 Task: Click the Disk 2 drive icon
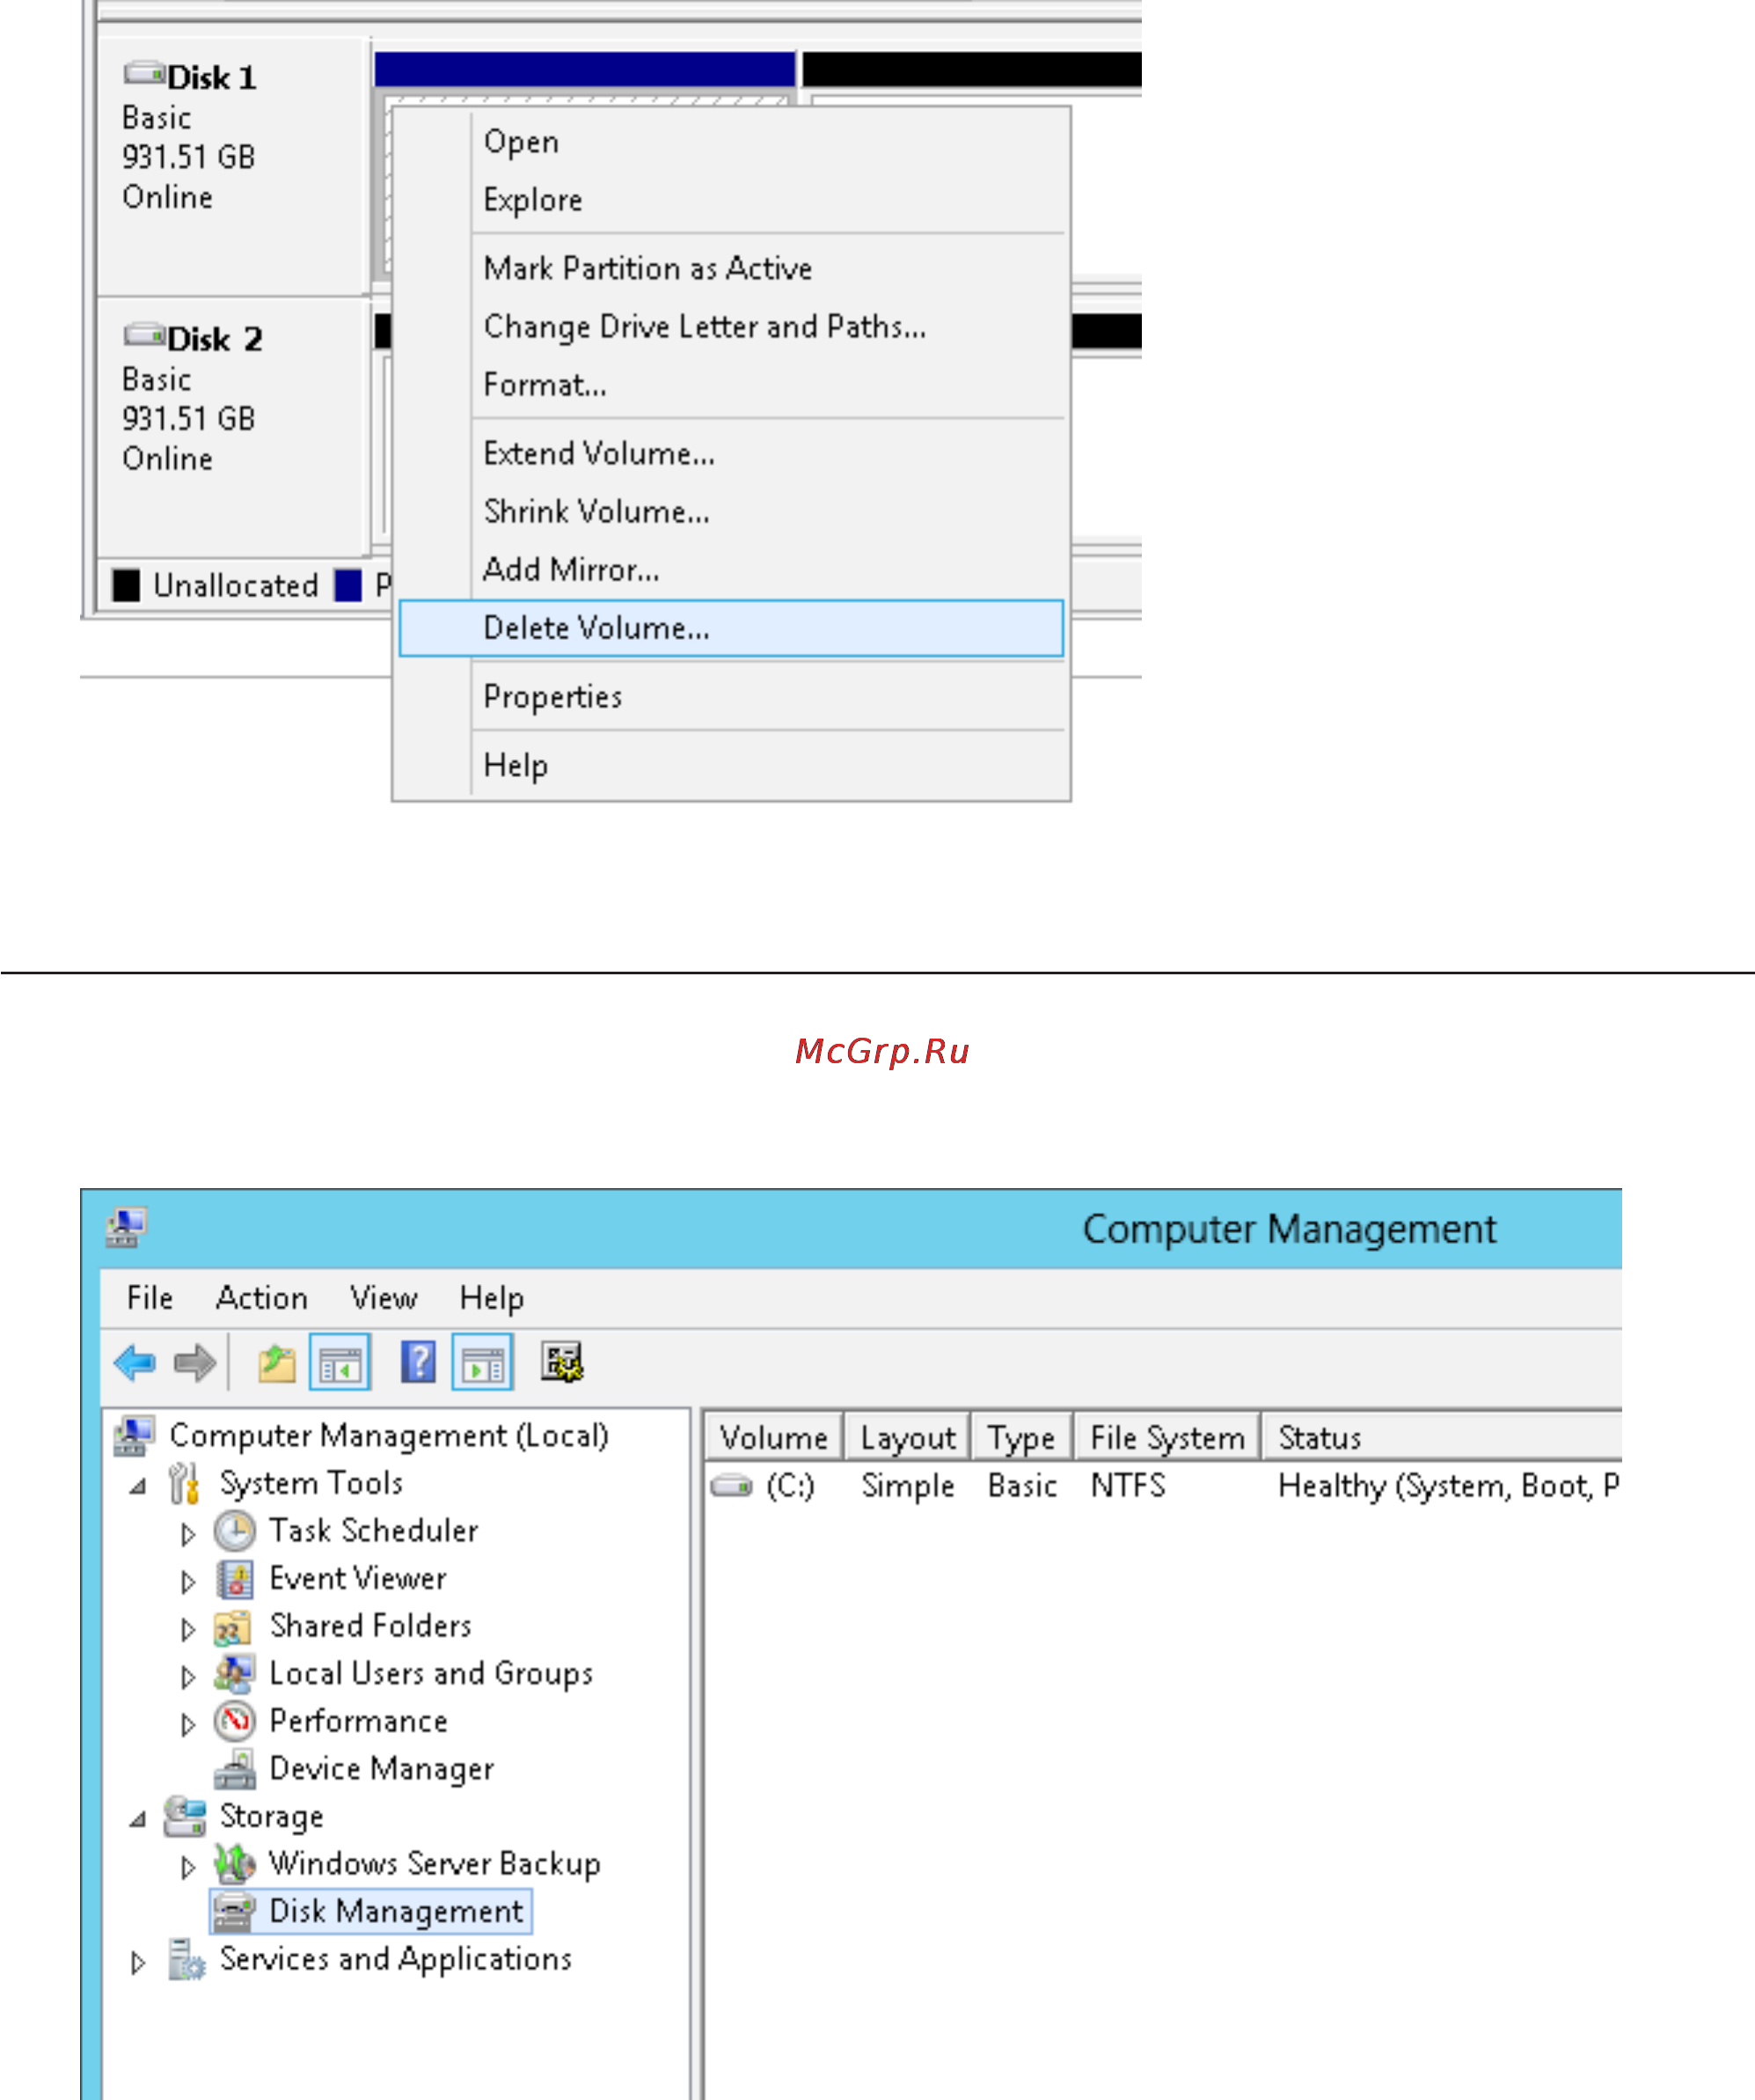144,335
